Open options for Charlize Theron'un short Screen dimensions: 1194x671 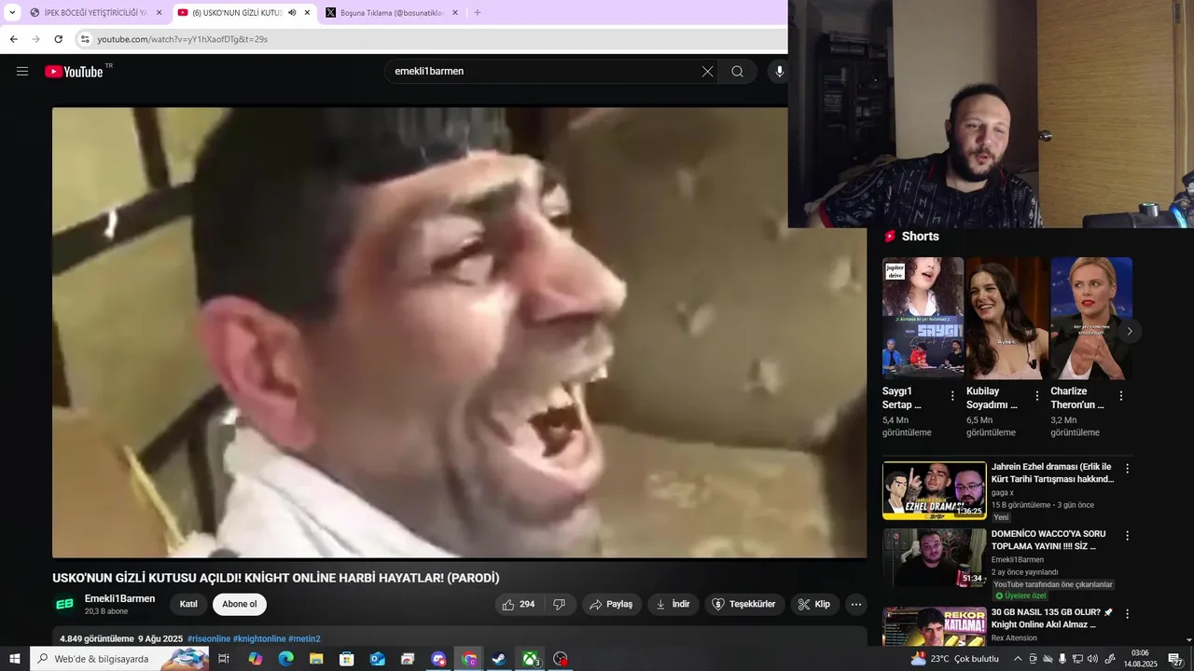point(1121,396)
